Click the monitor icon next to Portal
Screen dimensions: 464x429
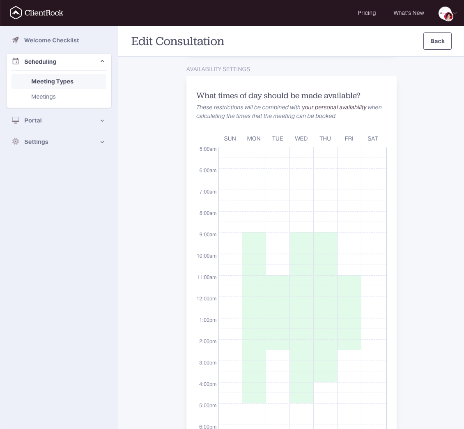[x=16, y=120]
